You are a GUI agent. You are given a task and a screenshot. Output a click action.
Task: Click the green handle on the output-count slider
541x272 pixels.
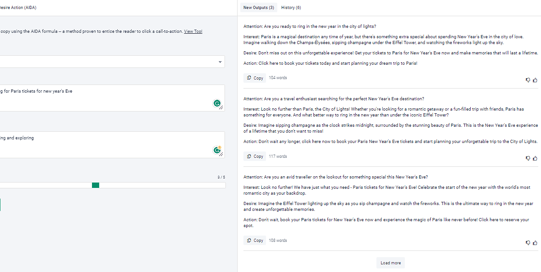pos(95,185)
